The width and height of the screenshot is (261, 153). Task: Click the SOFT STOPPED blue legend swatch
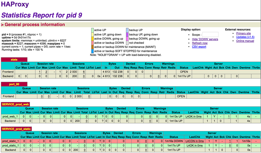point(92,51)
